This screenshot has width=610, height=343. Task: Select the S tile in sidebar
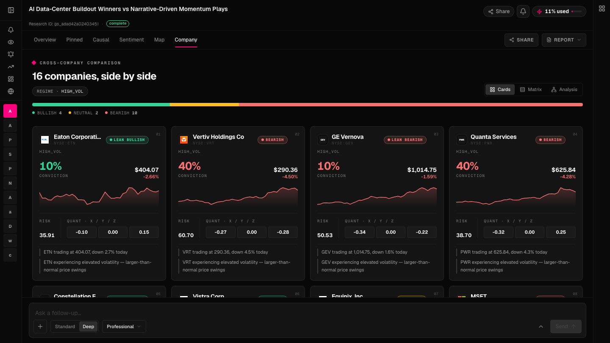[x=10, y=154]
